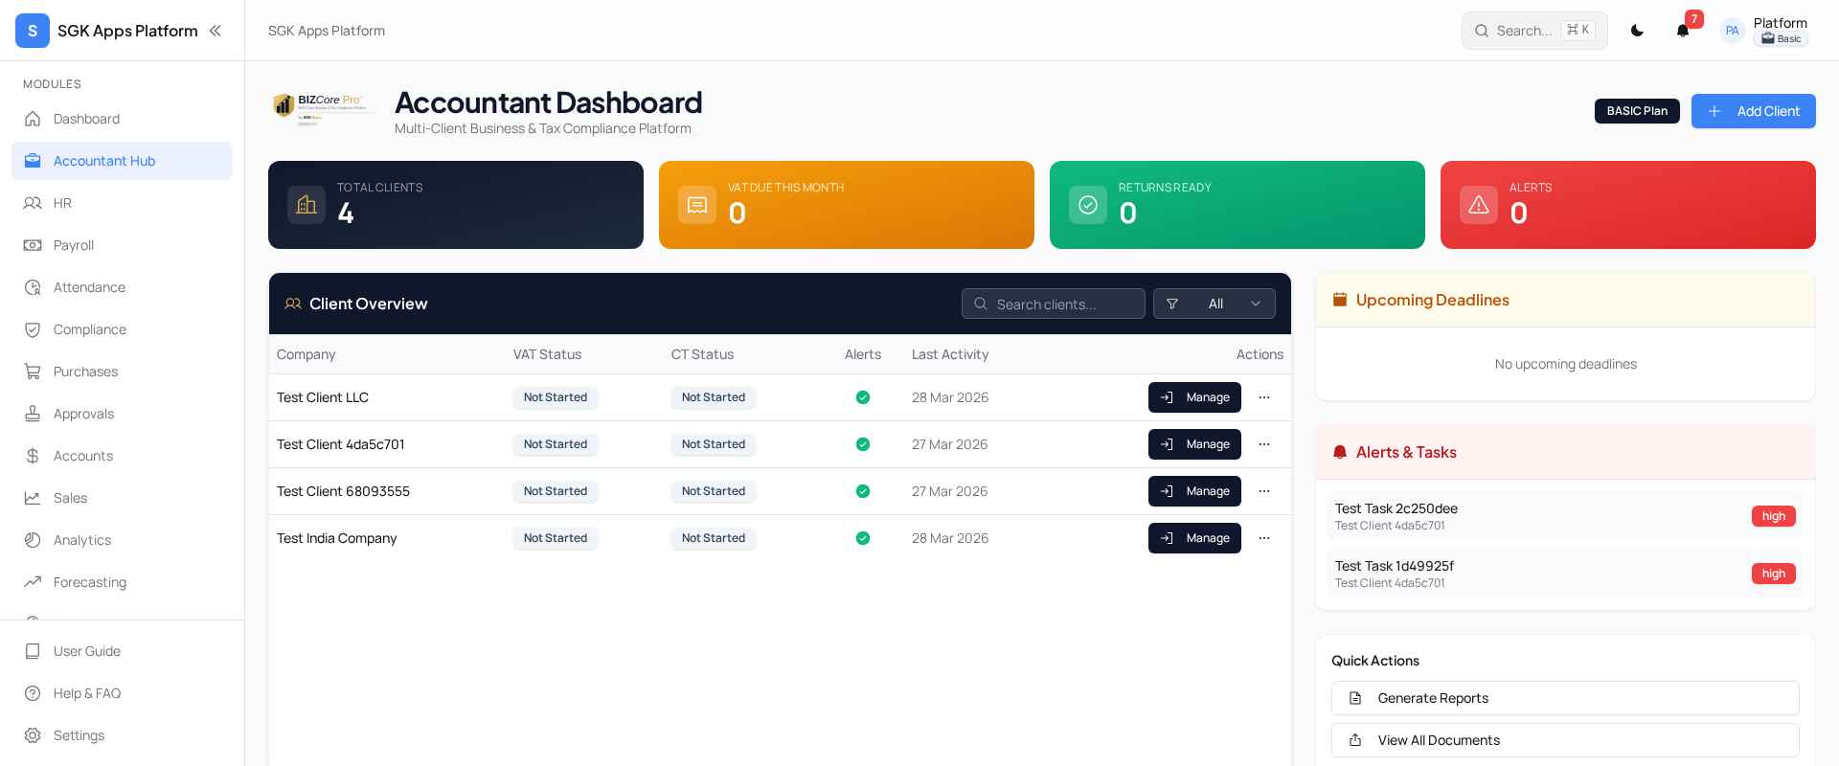Open Test Task 2c250dee
The width and height of the screenshot is (1839, 766).
click(x=1565, y=516)
